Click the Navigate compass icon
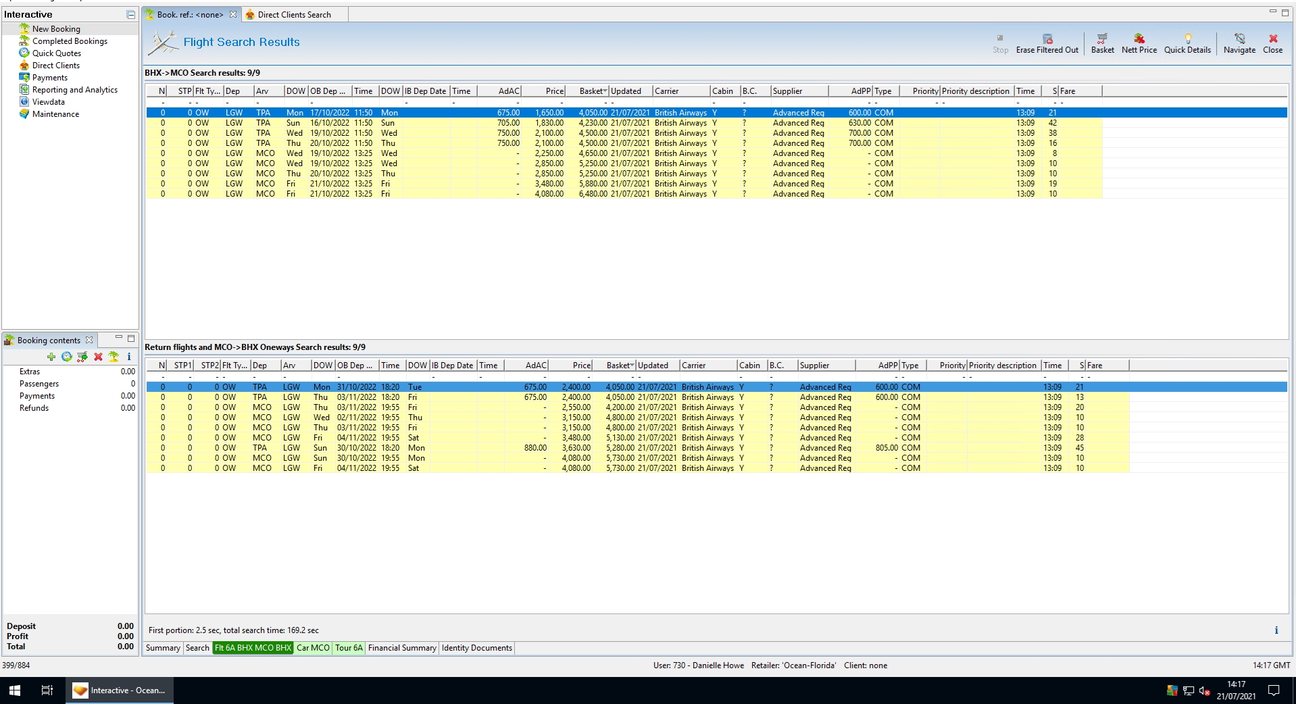The image size is (1296, 704). (x=1239, y=39)
